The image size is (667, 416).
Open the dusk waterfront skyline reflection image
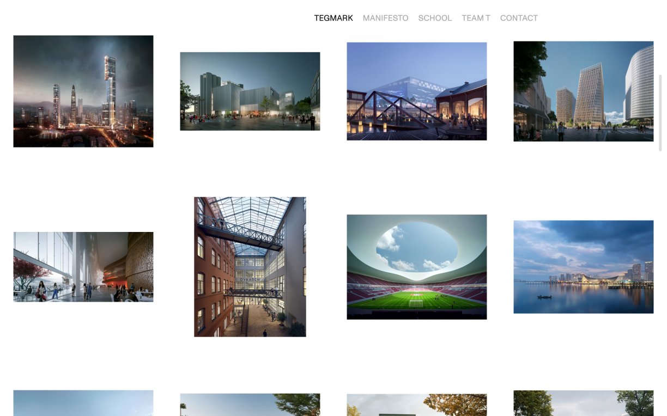[x=583, y=267]
